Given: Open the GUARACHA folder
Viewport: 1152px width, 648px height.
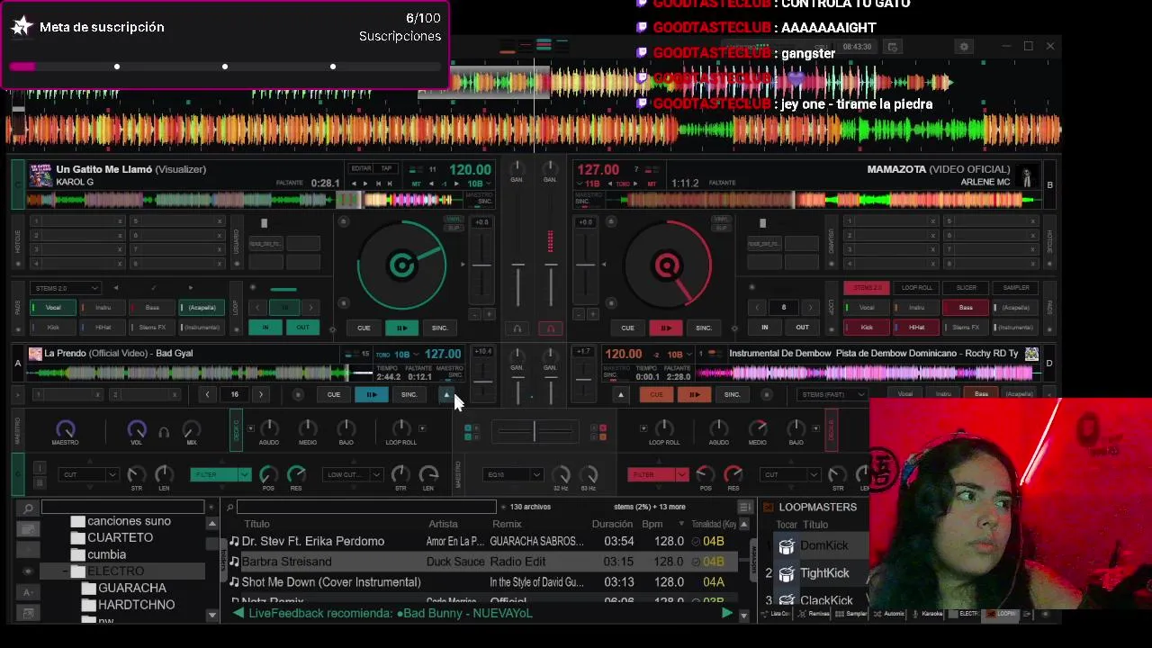Looking at the screenshot, I should coord(131,588).
